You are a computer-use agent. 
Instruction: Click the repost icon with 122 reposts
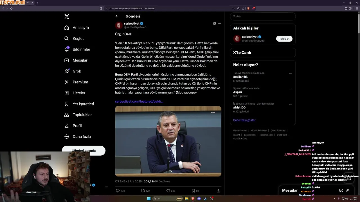pyautogui.click(x=143, y=191)
